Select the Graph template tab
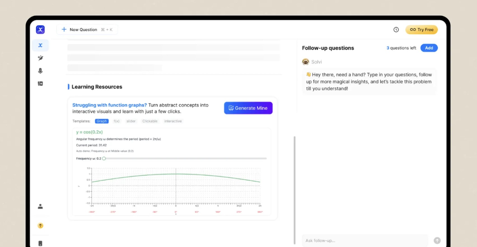The image size is (477, 247). (102, 121)
